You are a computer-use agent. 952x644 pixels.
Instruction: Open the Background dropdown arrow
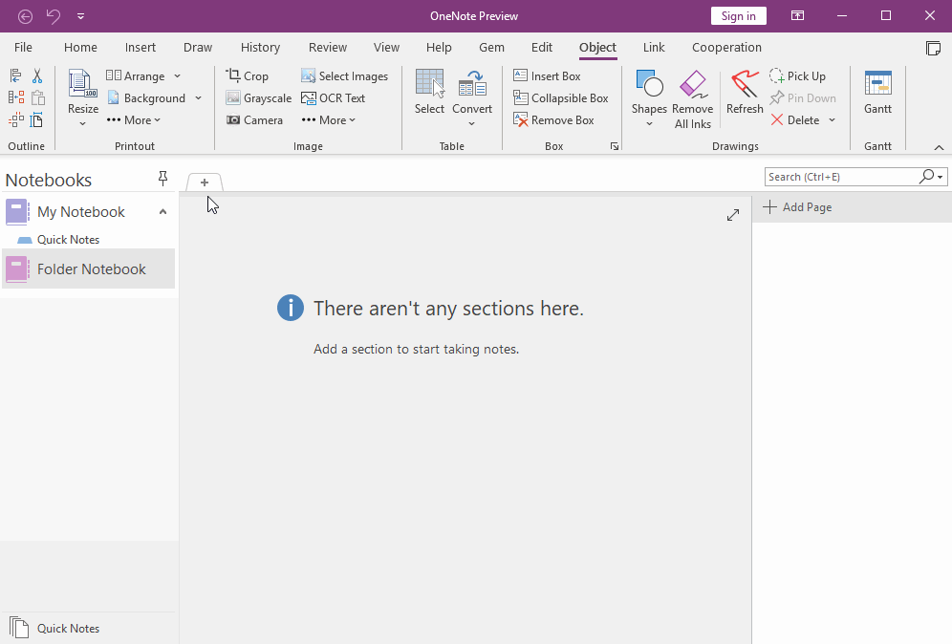[199, 97]
